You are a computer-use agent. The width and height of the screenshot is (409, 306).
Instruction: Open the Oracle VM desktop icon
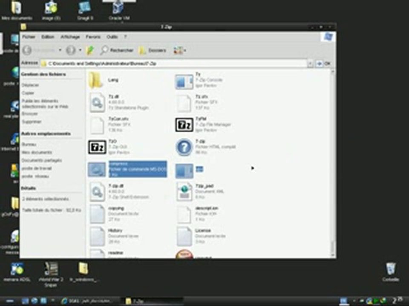coord(119,10)
